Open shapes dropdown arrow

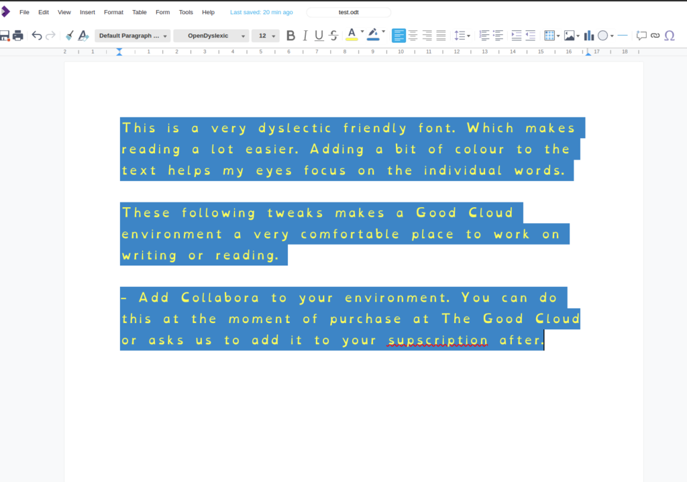click(612, 36)
